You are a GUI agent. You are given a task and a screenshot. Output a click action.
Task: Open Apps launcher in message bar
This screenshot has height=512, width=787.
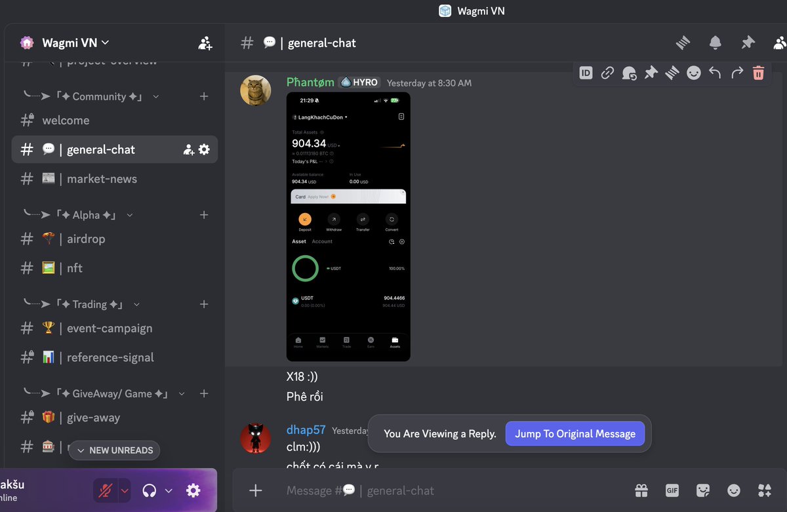pos(765,490)
